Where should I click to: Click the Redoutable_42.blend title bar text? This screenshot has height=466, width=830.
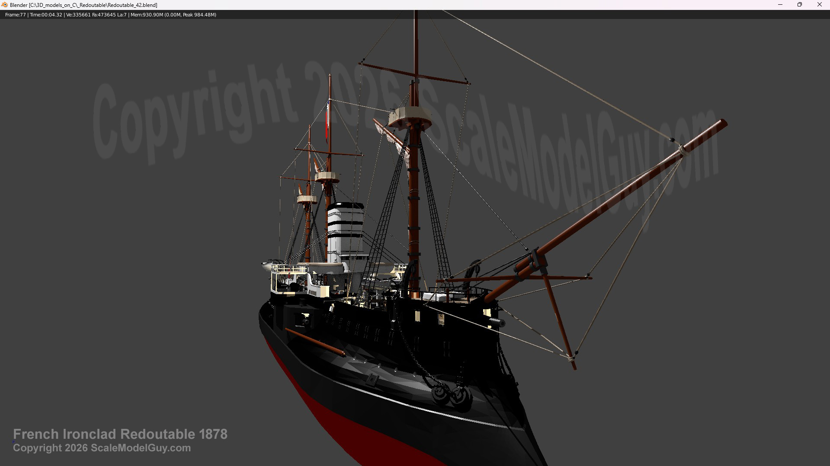[83, 5]
